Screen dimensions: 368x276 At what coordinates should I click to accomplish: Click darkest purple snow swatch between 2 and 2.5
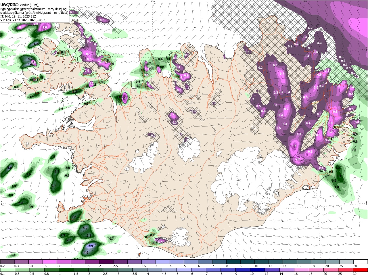click(x=106, y=262)
